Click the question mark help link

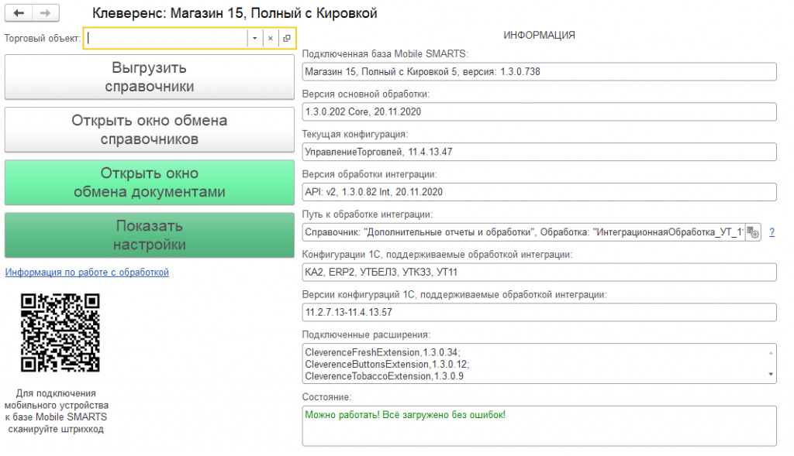(772, 232)
